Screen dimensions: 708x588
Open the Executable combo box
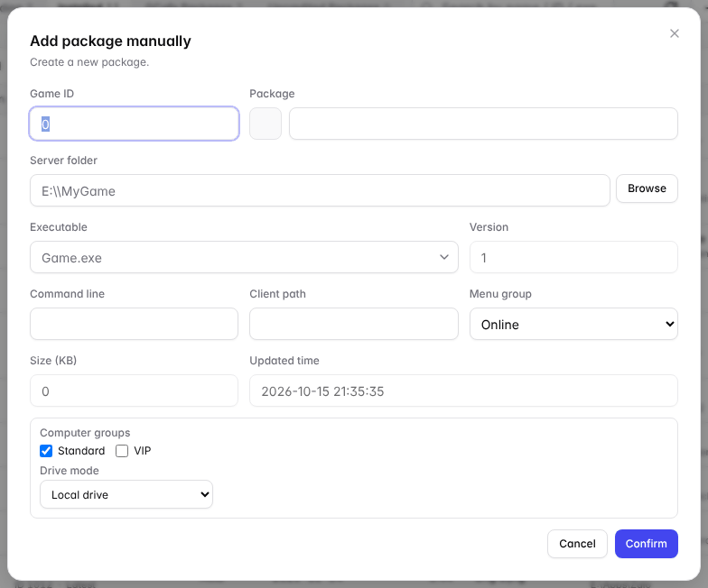(244, 257)
